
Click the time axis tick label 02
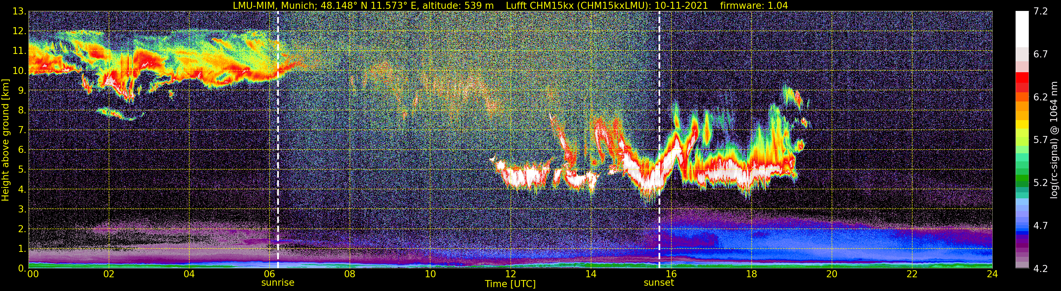[x=109, y=274]
